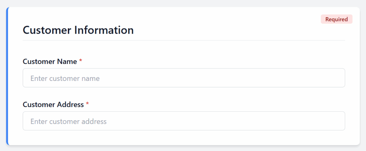Click the word "Address" in the second label
Viewport: 366px width, 151px height.
coord(70,104)
